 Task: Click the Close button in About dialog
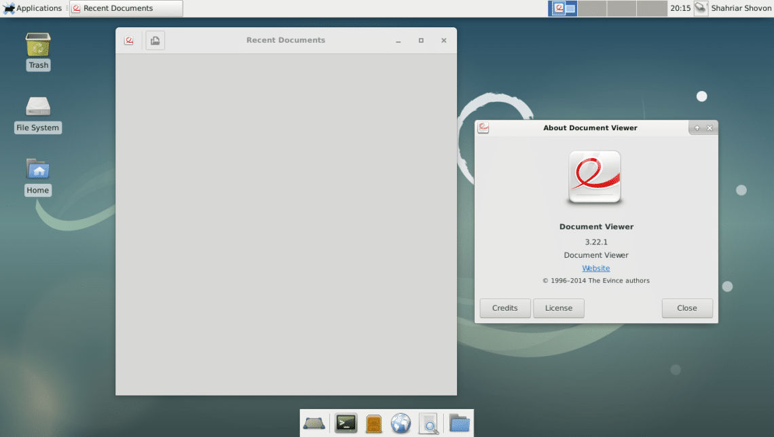pyautogui.click(x=687, y=308)
